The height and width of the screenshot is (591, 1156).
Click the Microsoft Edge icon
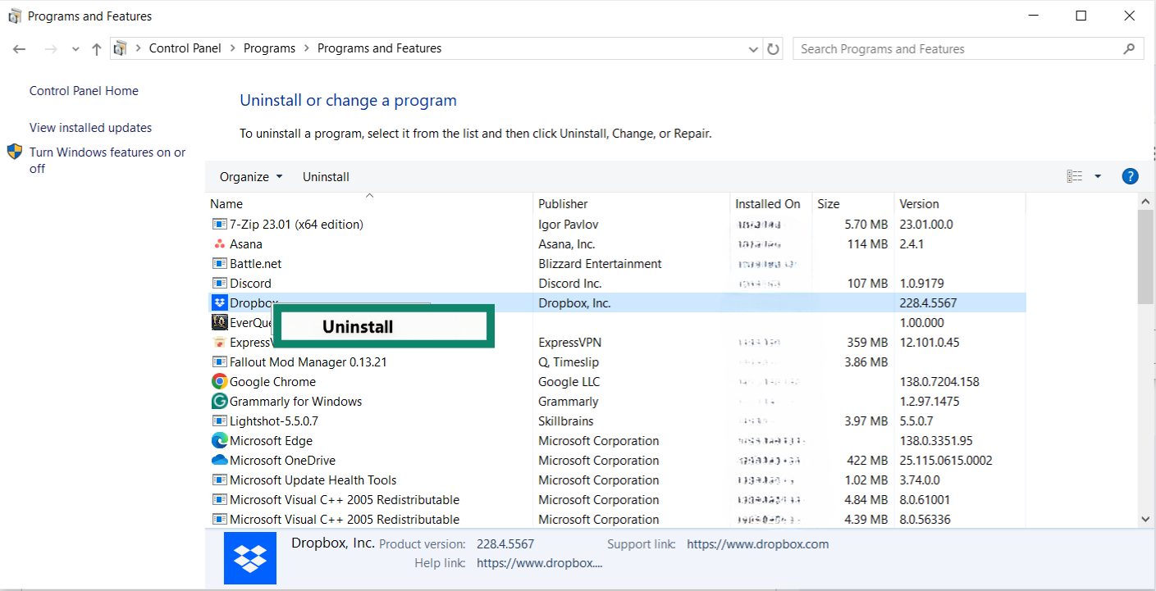click(x=219, y=440)
